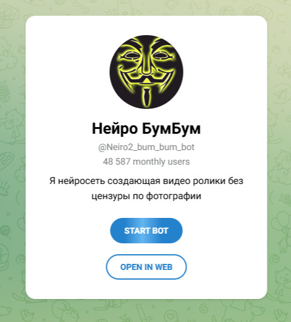The width and height of the screenshot is (291, 322).
Task: Click the word 'БумБум' in the heading
Action: (171, 129)
